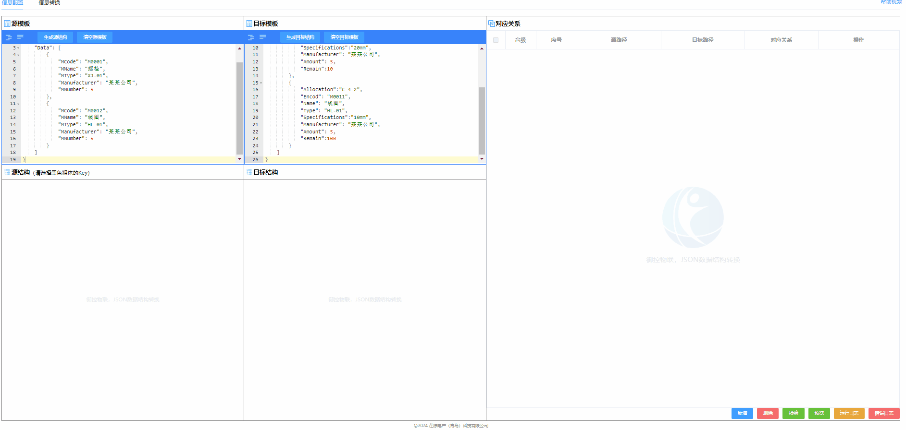Open the 信息配置 tab
The height and width of the screenshot is (430, 906).
(x=12, y=2)
